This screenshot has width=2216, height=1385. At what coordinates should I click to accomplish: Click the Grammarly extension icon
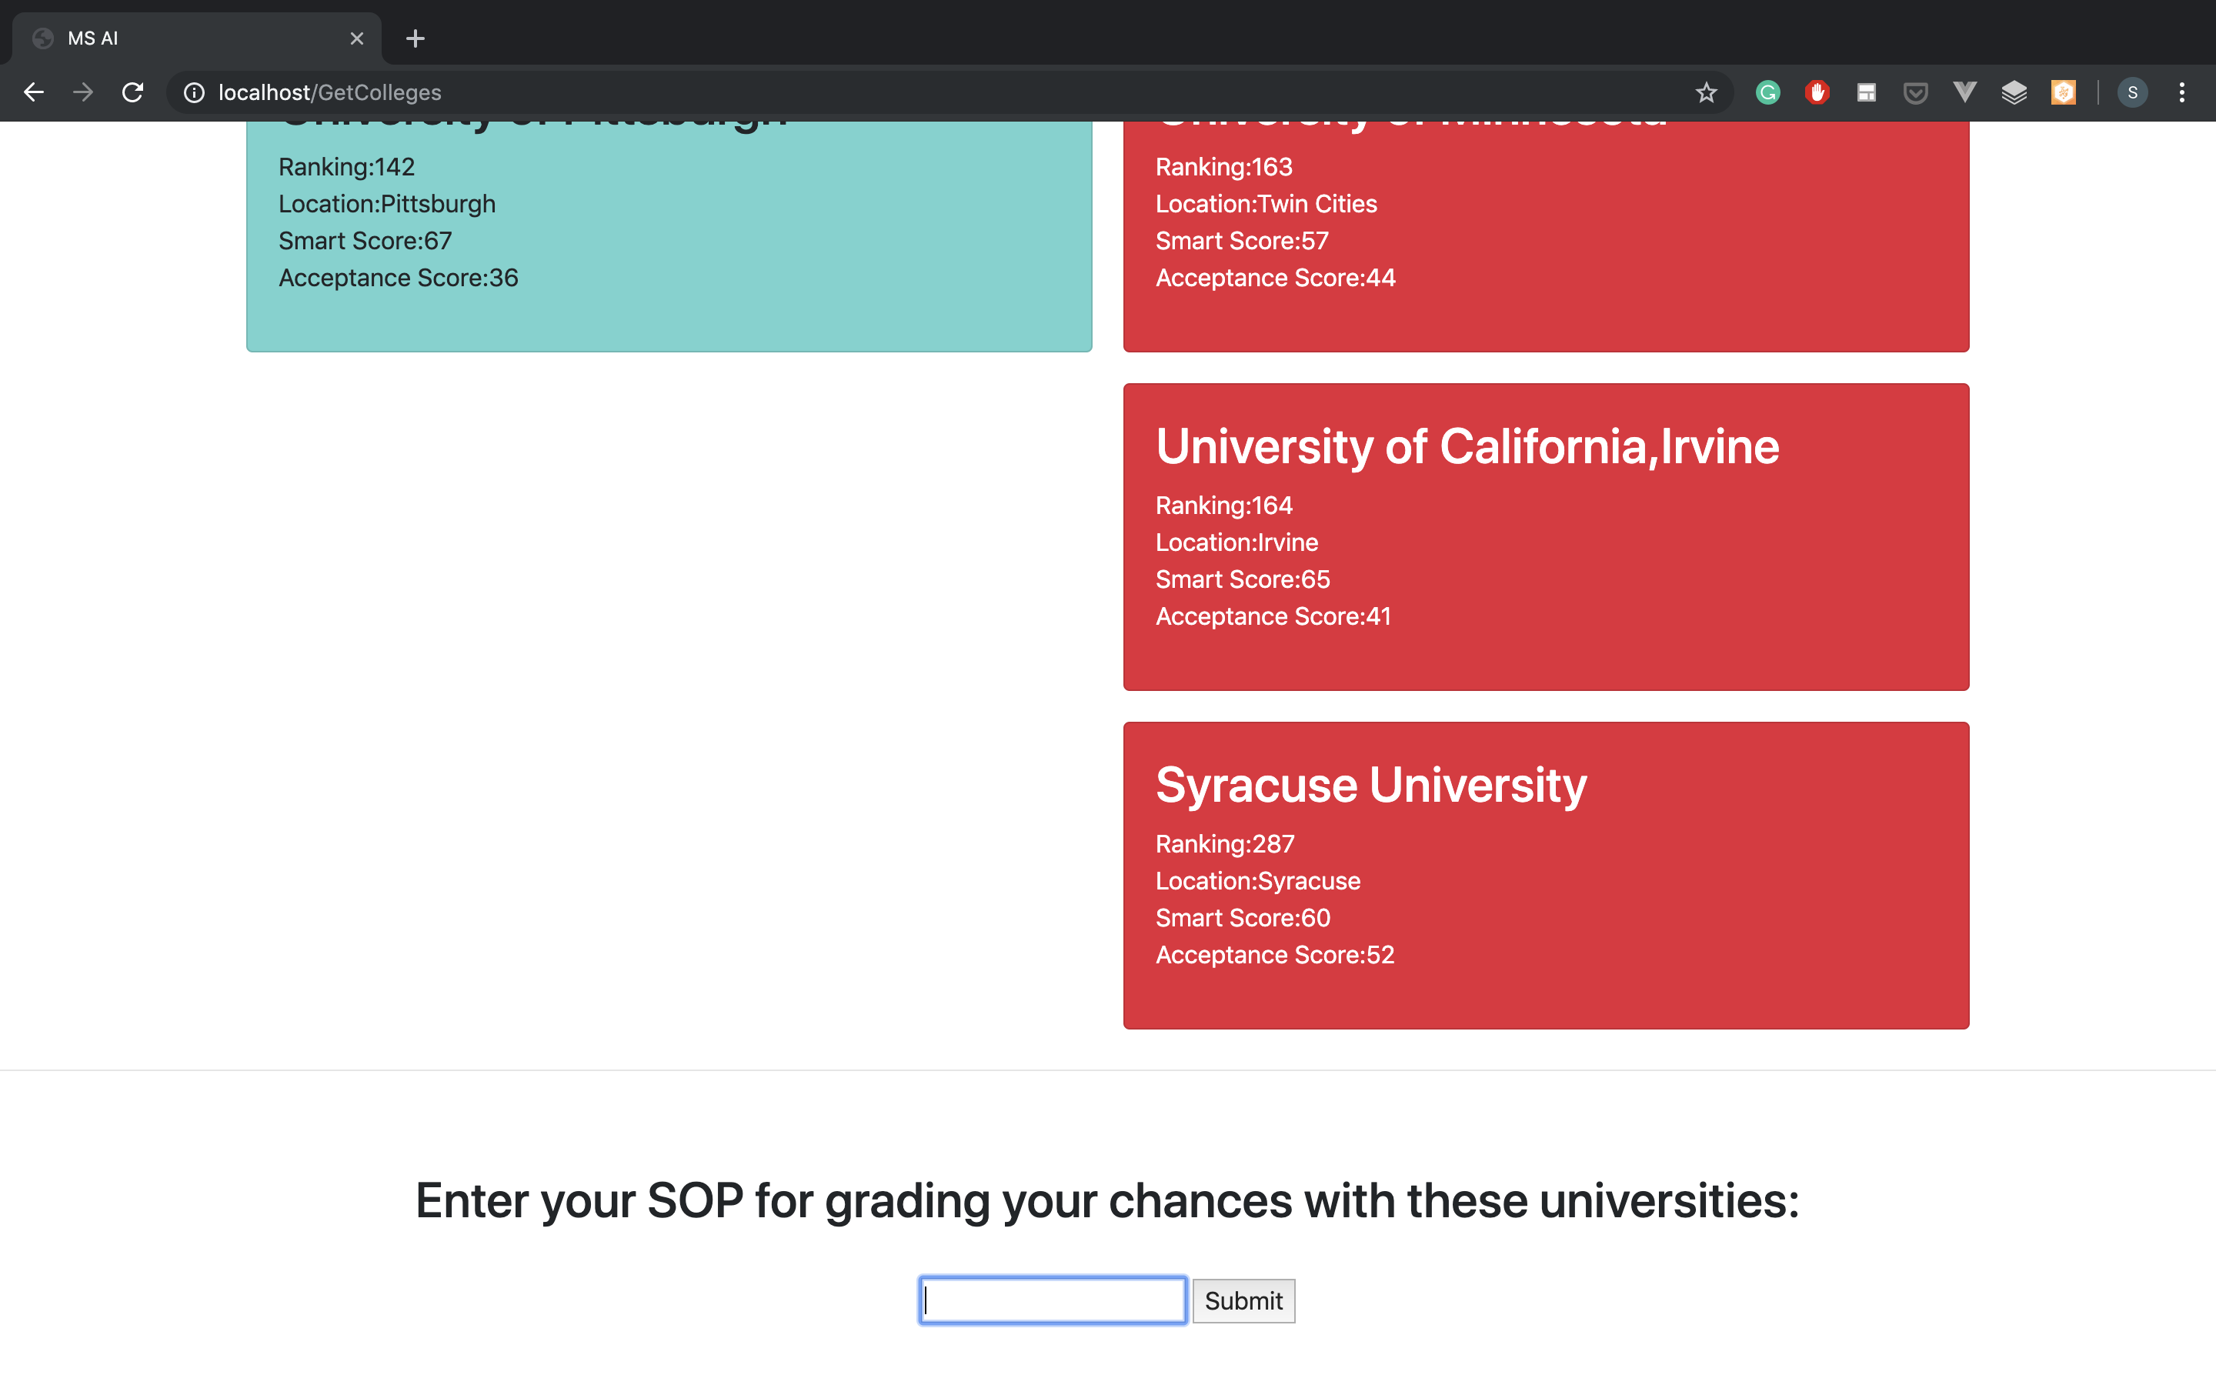point(1767,92)
